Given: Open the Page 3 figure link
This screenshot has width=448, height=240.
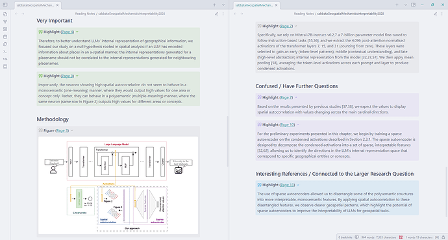Looking at the screenshot, I should click(x=62, y=130).
